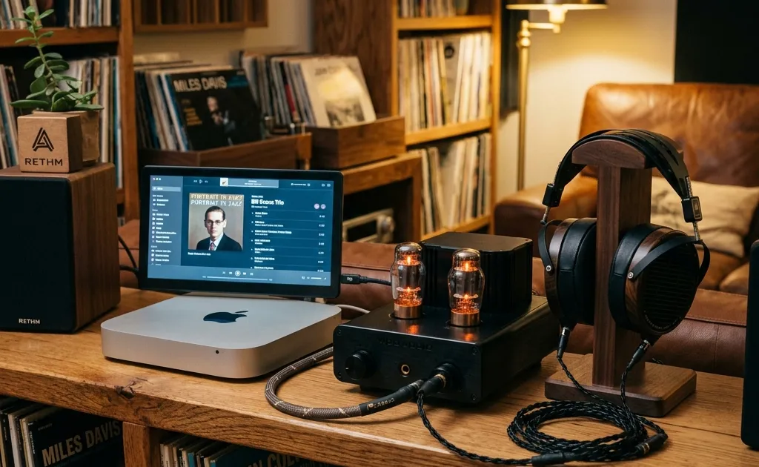The width and height of the screenshot is (759, 467).
Task: Open the search icon in the top bar
Action: pyautogui.click(x=206, y=182)
